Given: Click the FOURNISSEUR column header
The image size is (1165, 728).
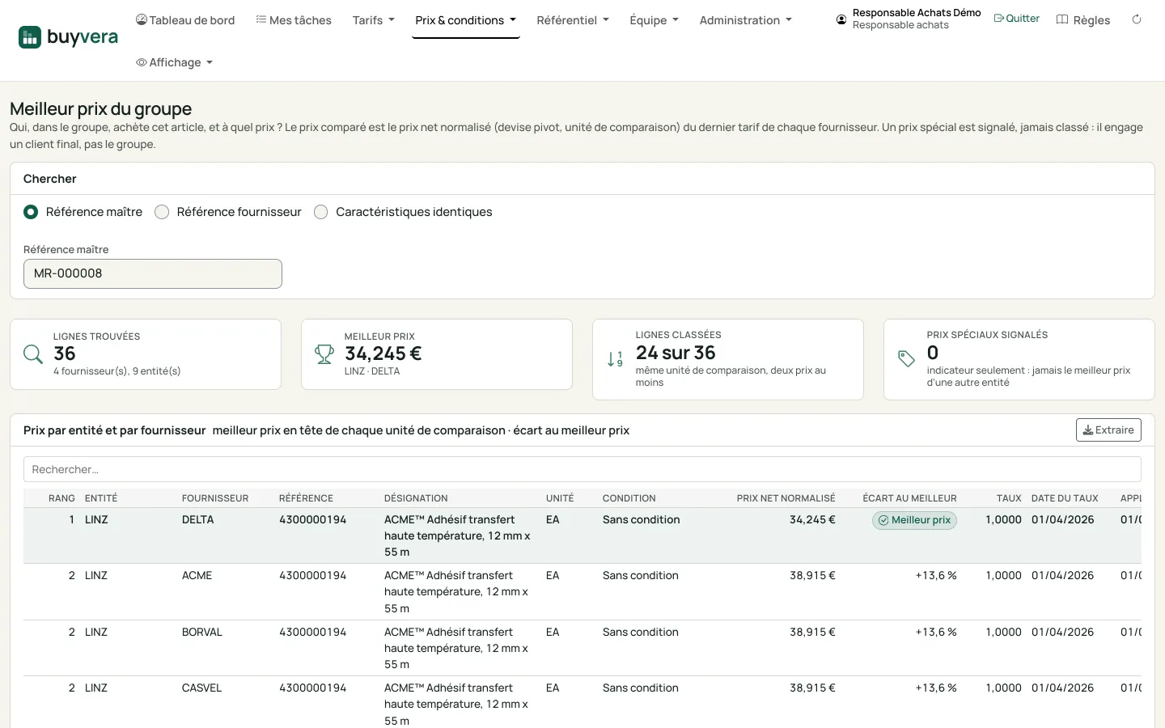Looking at the screenshot, I should 215,498.
